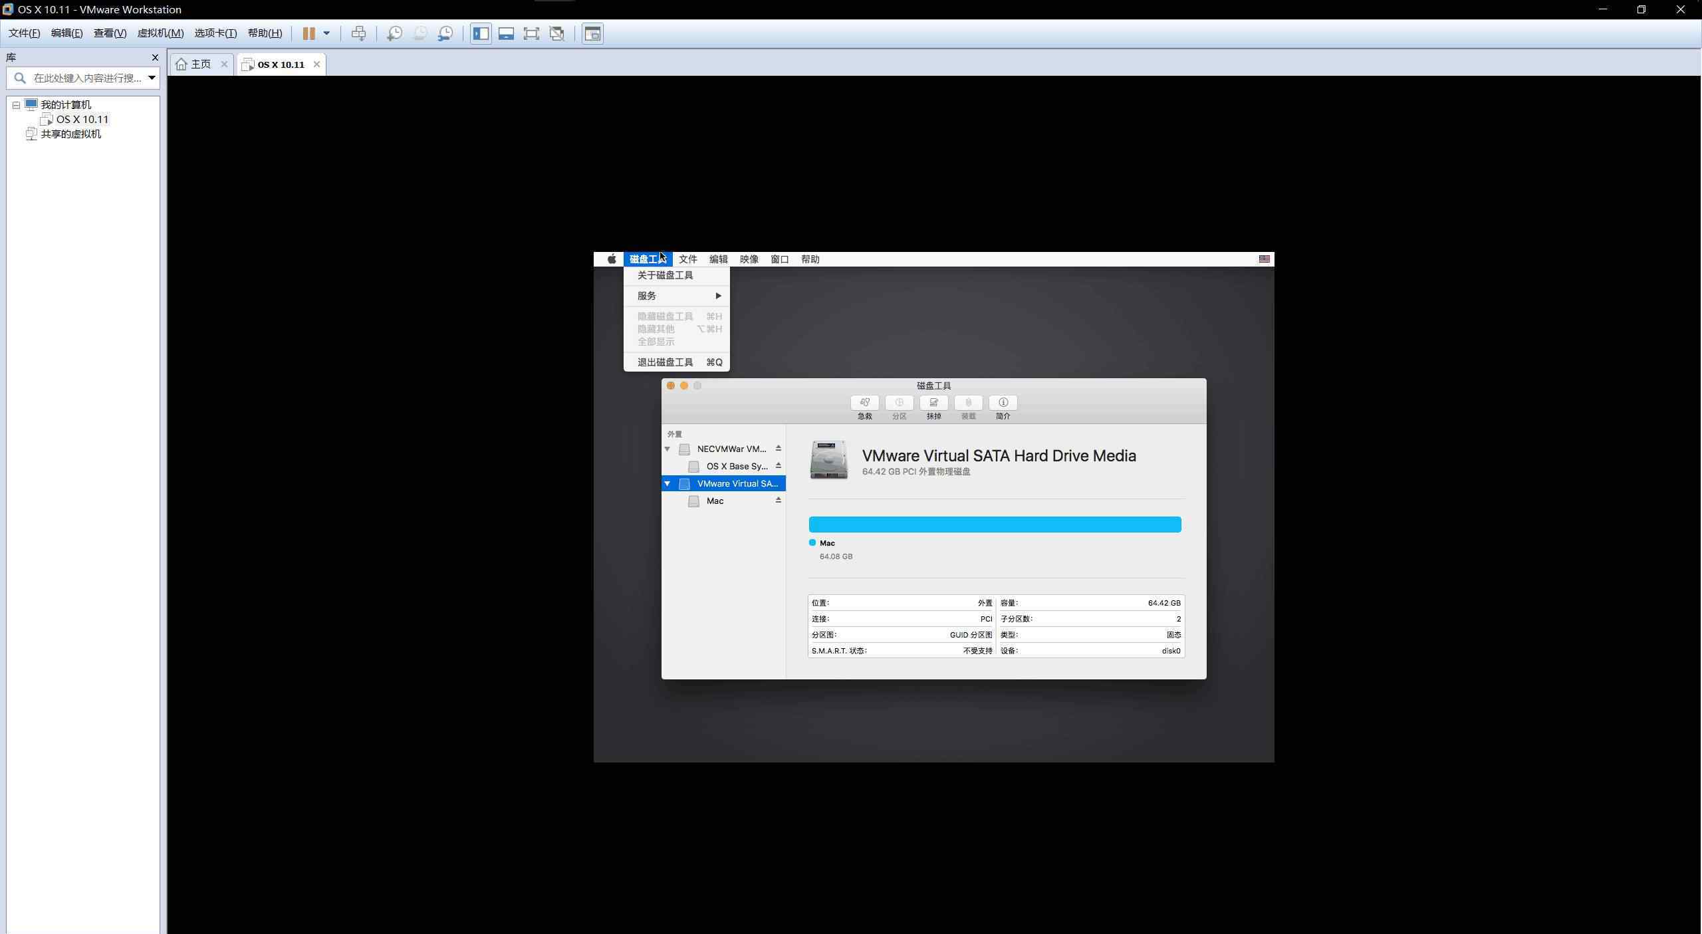The height and width of the screenshot is (934, 1702).
Task: Take a snapshot of the VM
Action: pyautogui.click(x=394, y=33)
